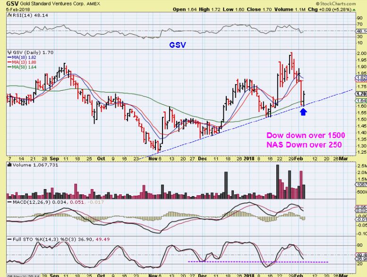Click the 70 level on the RSI axis
This screenshot has width=367, height=277.
pos(359,25)
